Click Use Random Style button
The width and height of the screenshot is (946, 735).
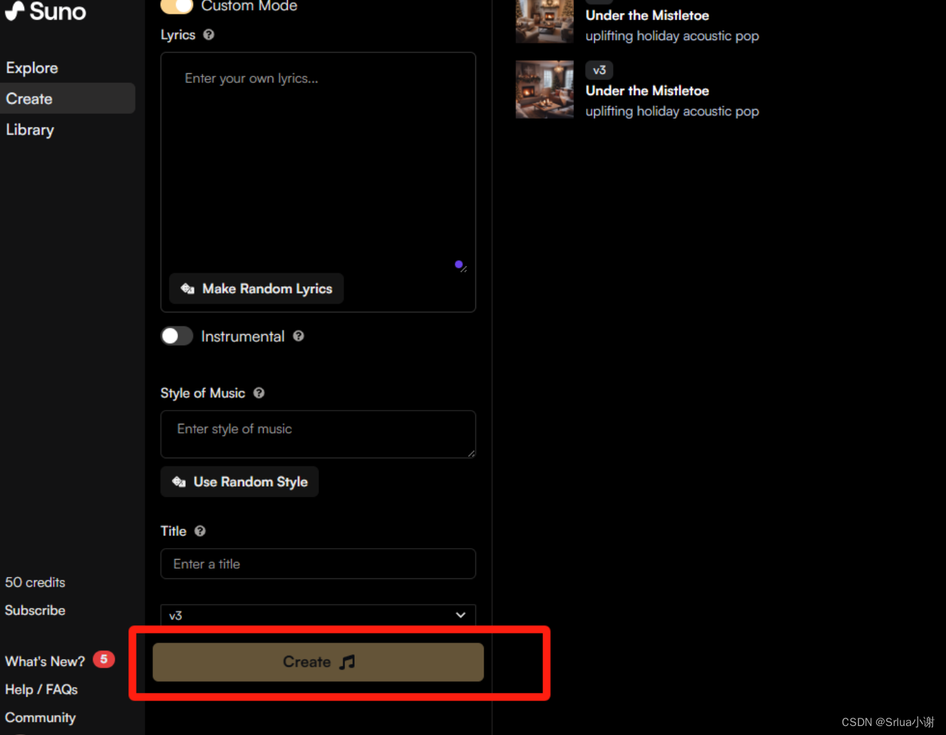[239, 482]
